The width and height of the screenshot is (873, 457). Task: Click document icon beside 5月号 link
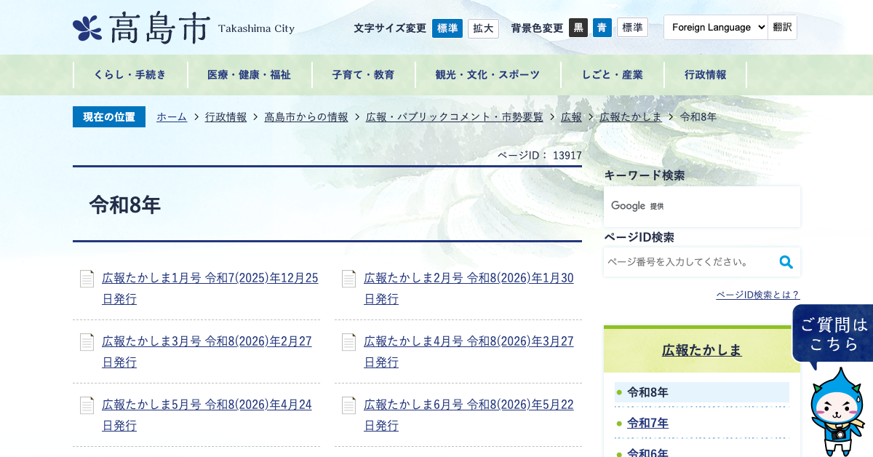[x=87, y=405]
